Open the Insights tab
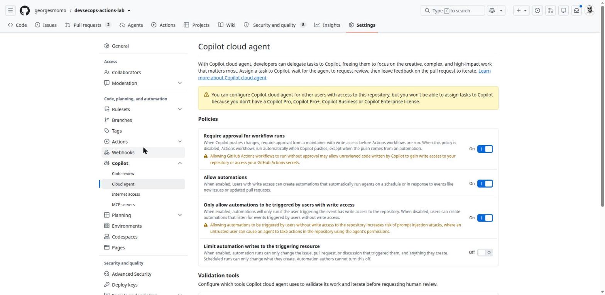This screenshot has height=295, width=605. (x=327, y=25)
